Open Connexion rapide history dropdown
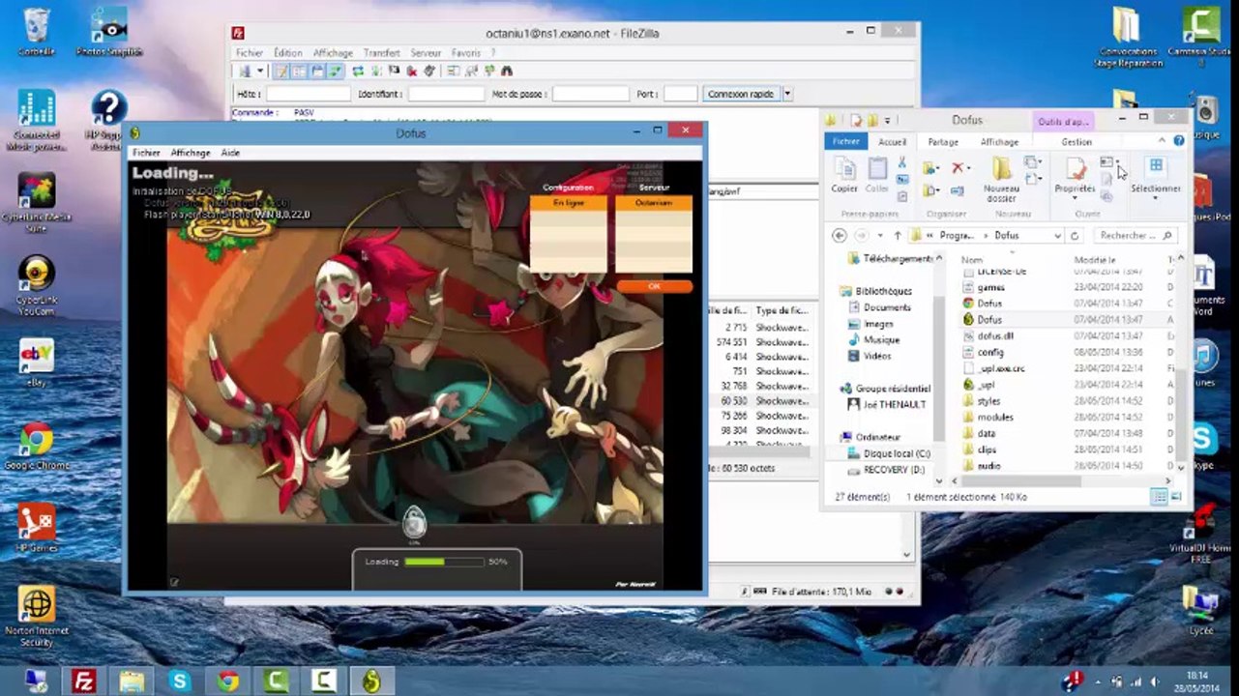Screen dimensions: 1239x696 coord(787,94)
